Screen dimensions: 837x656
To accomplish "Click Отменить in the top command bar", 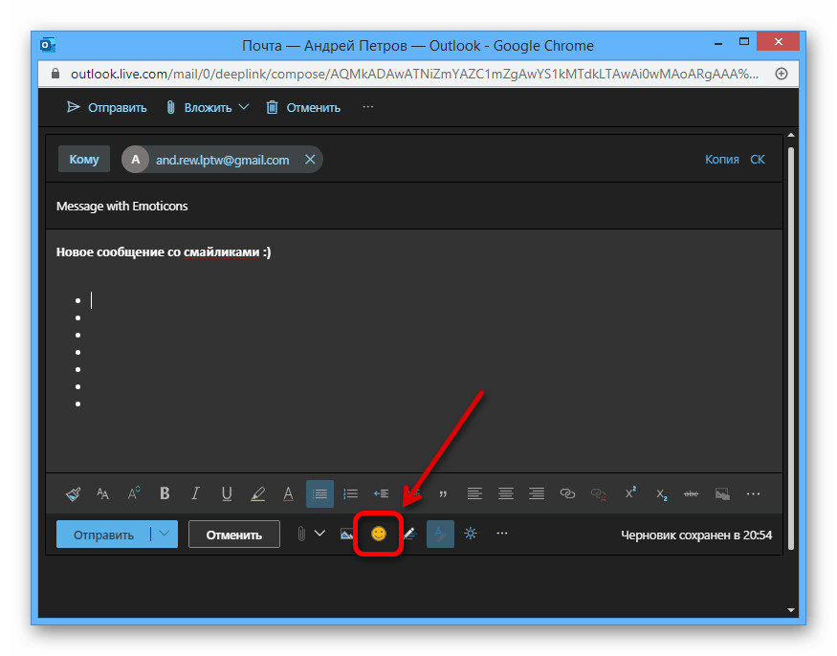I will (303, 107).
